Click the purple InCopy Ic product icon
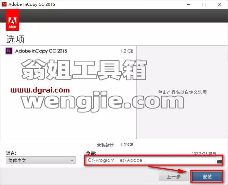The height and width of the screenshot is (185, 228). 9,51
